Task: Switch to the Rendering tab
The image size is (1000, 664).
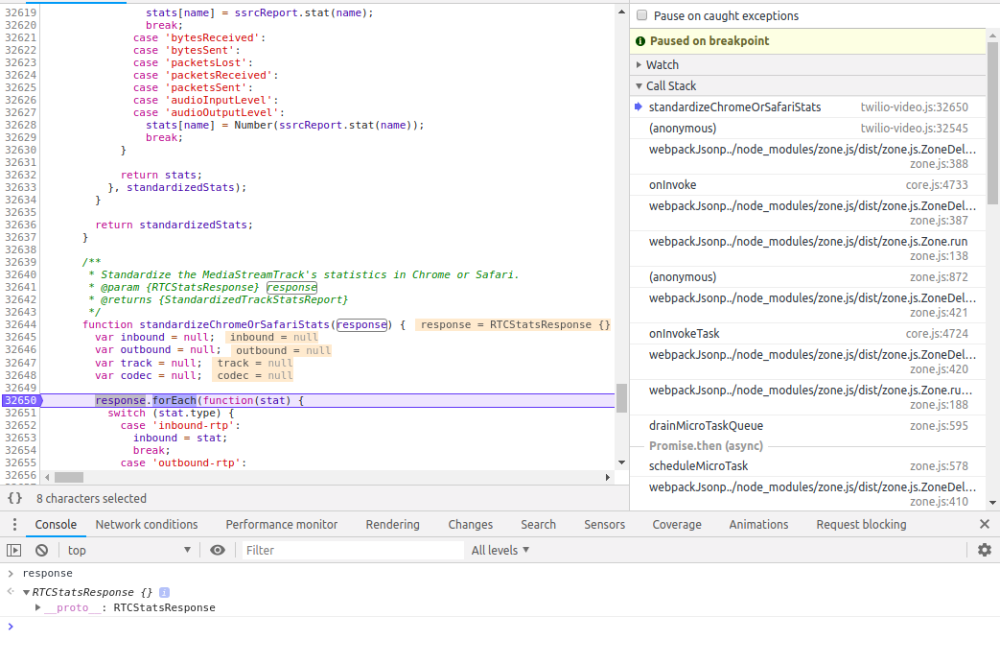Action: point(392,524)
